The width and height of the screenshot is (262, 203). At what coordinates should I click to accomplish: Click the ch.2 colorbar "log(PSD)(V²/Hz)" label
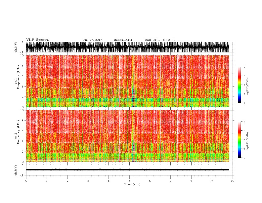point(247,141)
